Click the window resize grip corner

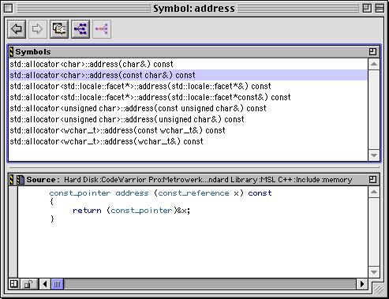[x=379, y=289]
